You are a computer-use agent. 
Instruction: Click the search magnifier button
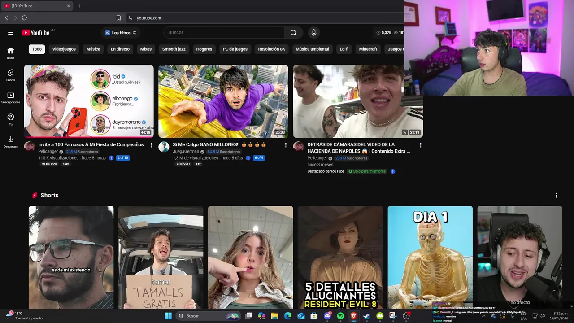tap(293, 32)
